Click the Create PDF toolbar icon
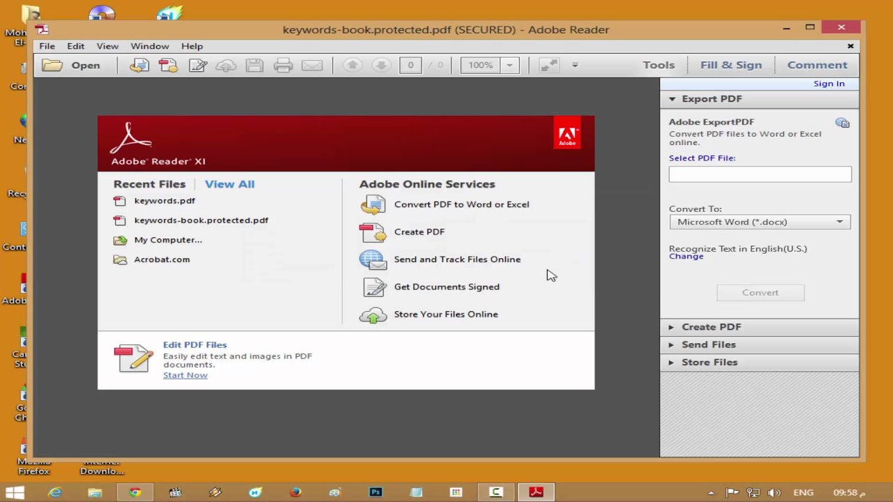Image resolution: width=893 pixels, height=502 pixels. click(168, 66)
